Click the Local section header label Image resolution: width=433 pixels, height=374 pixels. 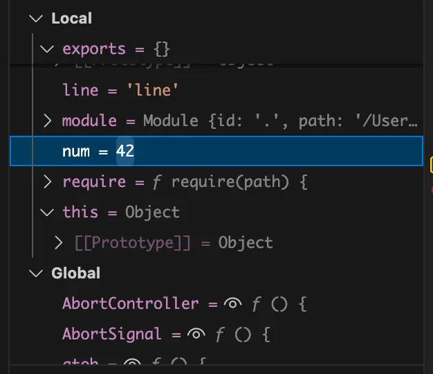pyautogui.click(x=71, y=19)
